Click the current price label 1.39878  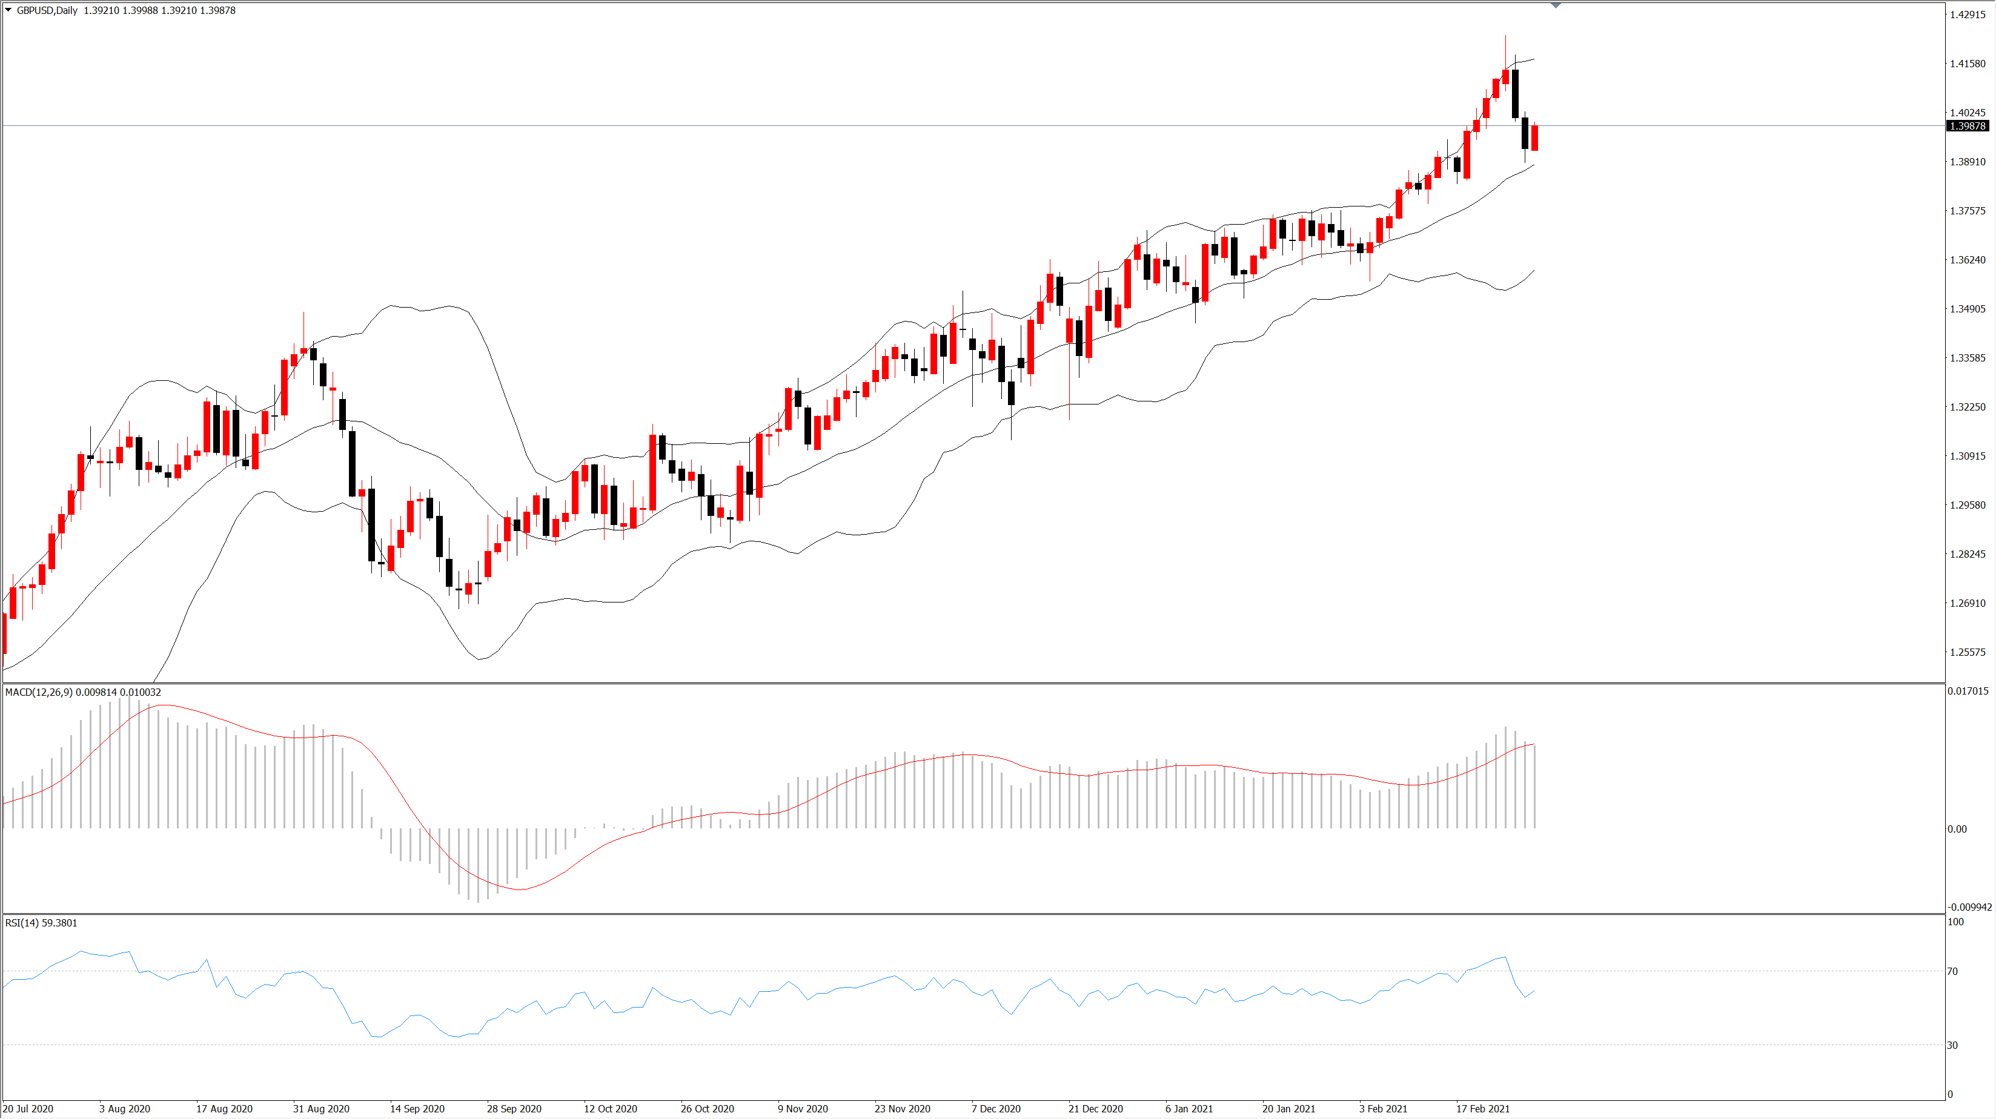[x=1966, y=125]
